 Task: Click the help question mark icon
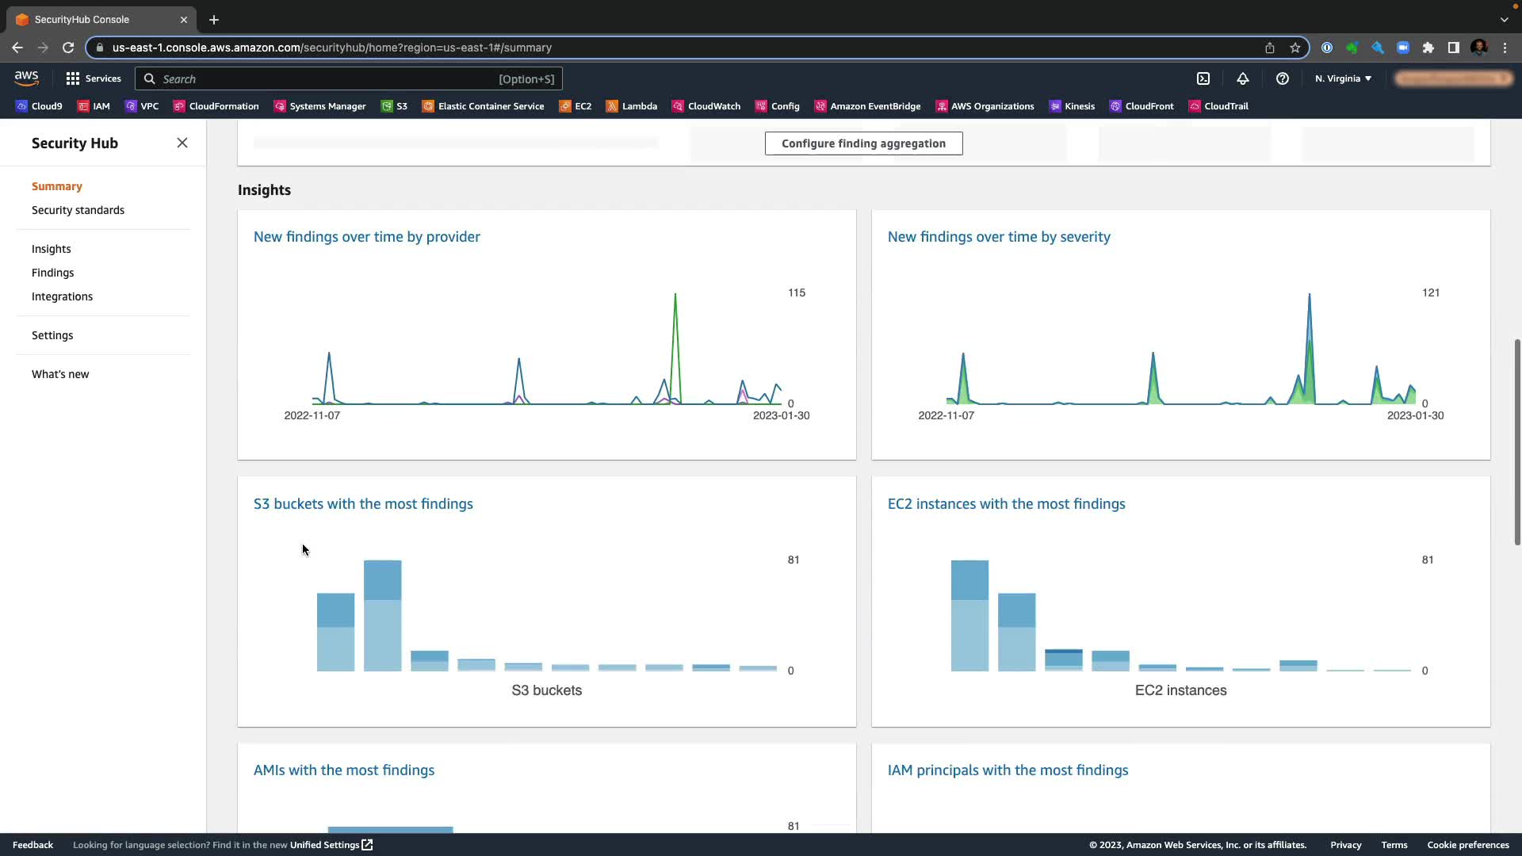(x=1282, y=78)
